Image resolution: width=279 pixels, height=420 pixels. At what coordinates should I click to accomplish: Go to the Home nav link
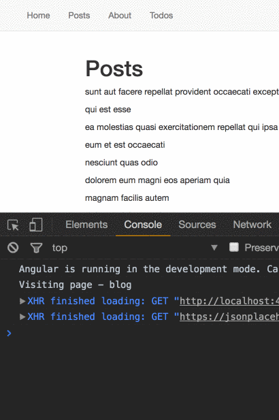pyautogui.click(x=38, y=16)
